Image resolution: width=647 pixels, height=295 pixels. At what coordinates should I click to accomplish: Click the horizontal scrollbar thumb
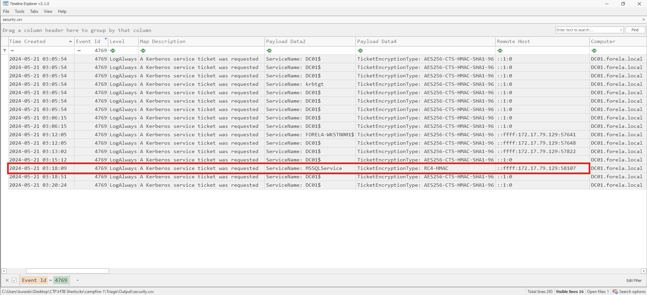(67, 271)
